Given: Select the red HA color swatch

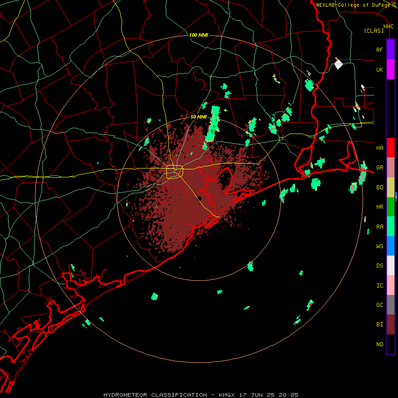Looking at the screenshot, I should click(390, 148).
